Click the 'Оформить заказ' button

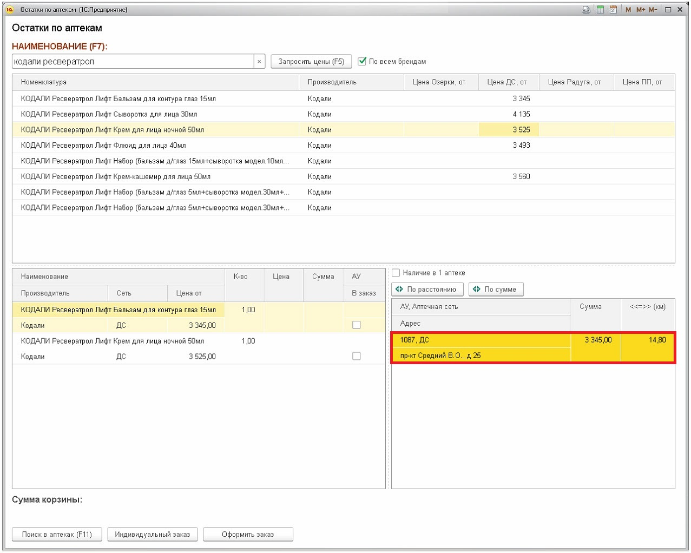[x=248, y=534]
